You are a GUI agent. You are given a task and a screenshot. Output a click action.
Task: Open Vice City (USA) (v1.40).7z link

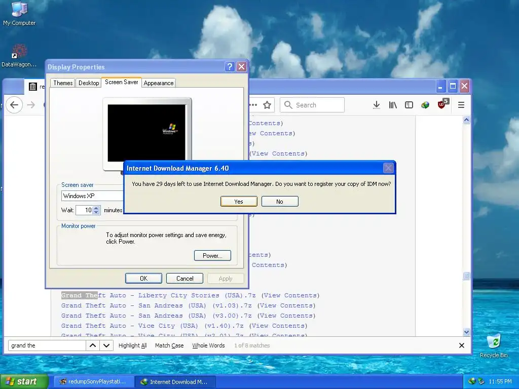pyautogui.click(x=152, y=326)
